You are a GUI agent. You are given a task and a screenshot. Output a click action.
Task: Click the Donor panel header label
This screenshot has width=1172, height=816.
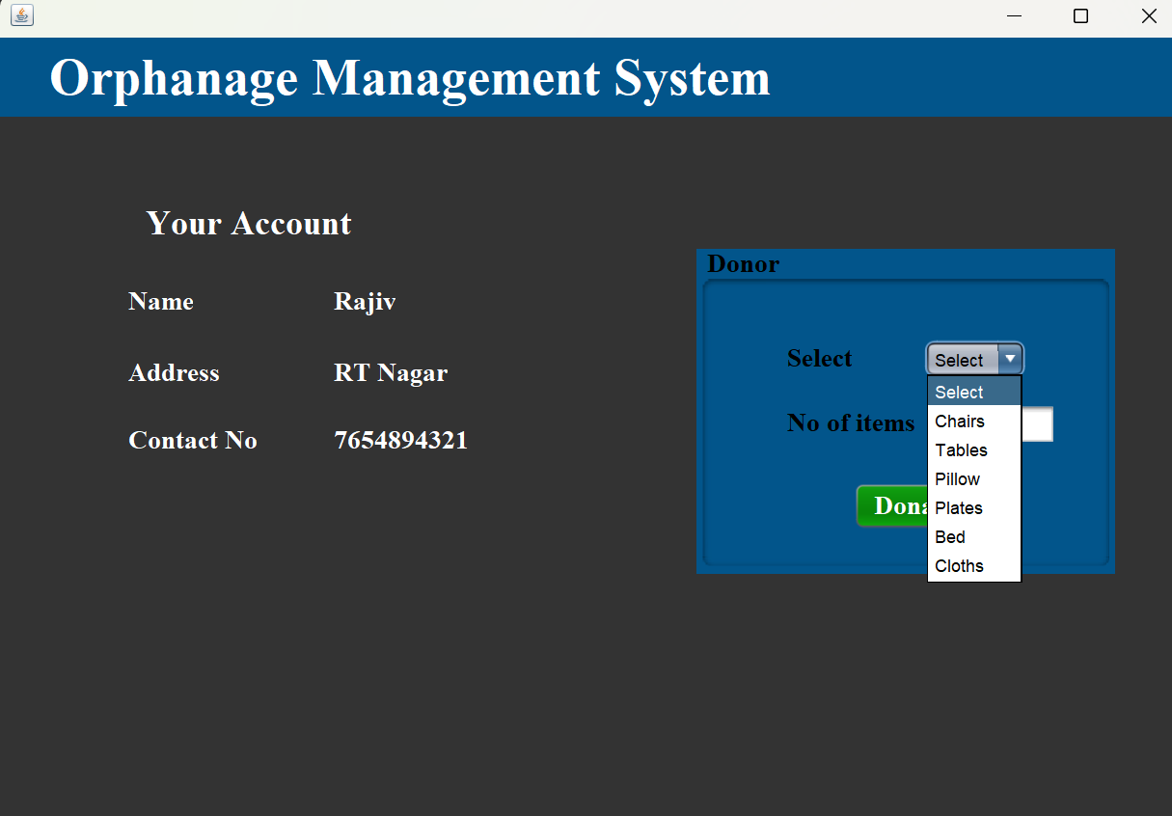coord(743,263)
